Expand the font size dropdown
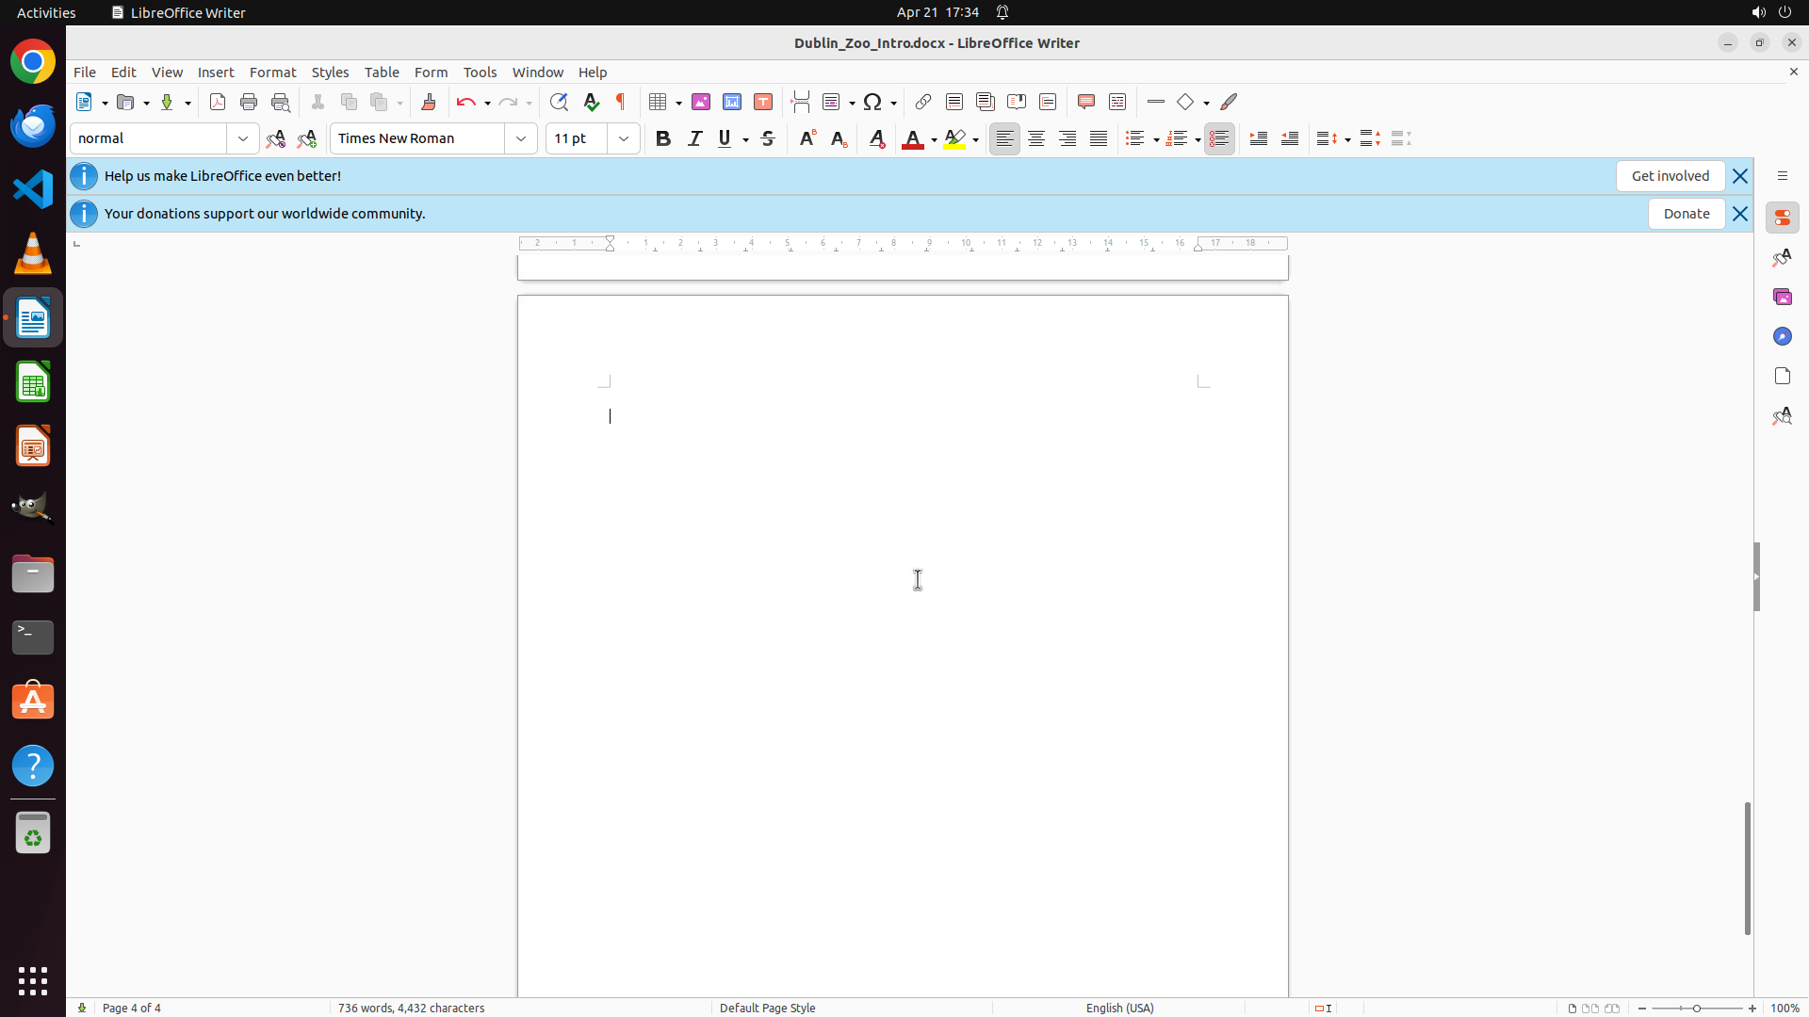The height and width of the screenshot is (1017, 1809). click(x=624, y=138)
